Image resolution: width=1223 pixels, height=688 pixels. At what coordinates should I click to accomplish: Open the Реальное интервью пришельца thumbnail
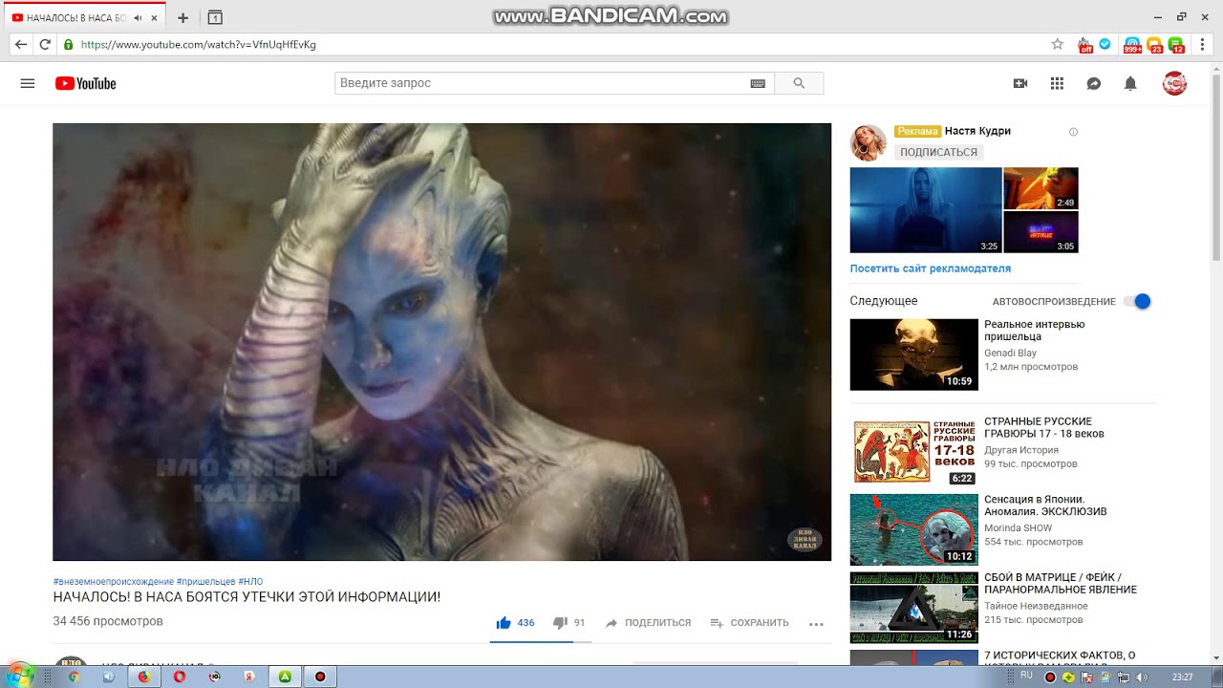click(914, 355)
